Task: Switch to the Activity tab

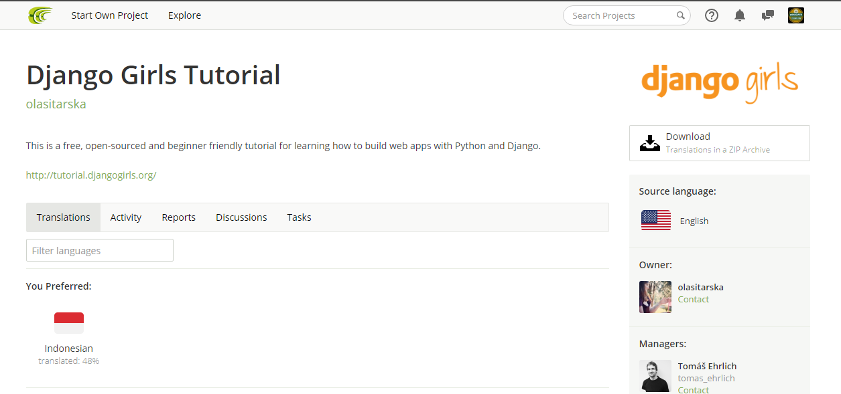Action: coord(126,217)
